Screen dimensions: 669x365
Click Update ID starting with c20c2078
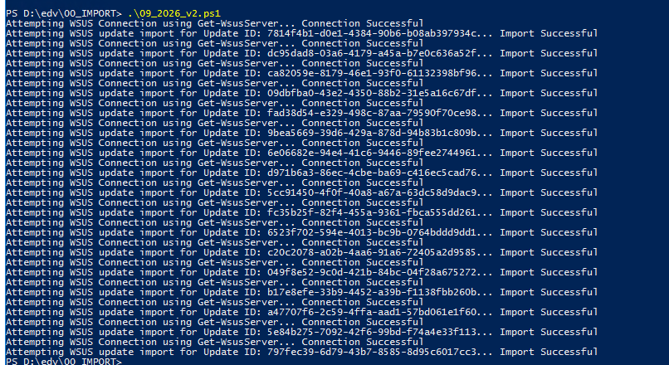(x=372, y=252)
